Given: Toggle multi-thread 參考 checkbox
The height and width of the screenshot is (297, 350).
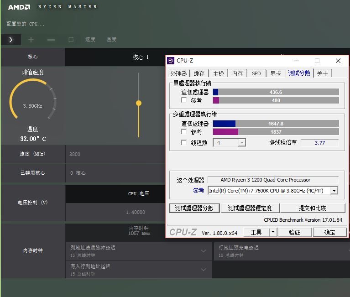Looking at the screenshot, I should tap(184, 131).
